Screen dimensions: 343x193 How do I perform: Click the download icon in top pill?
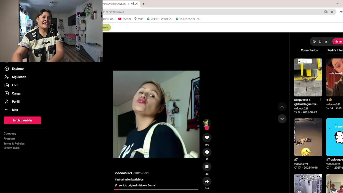tap(326, 42)
